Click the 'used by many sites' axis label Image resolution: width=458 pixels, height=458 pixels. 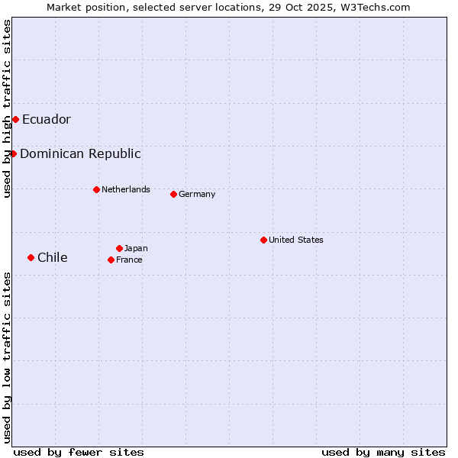click(x=383, y=452)
